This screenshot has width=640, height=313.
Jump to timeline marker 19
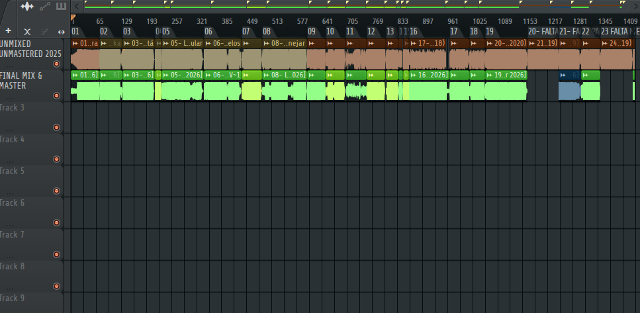point(489,31)
